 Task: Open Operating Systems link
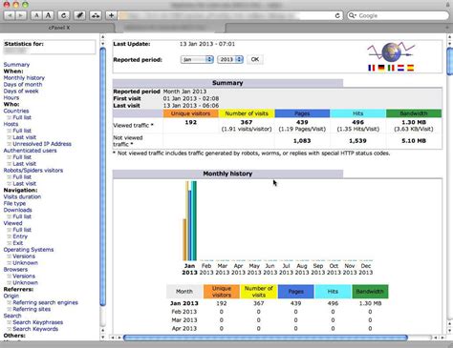click(x=29, y=250)
